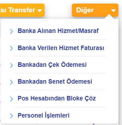Screen dimensions: 122x125
Task: Click the Diğer label text
Action: 85,10
